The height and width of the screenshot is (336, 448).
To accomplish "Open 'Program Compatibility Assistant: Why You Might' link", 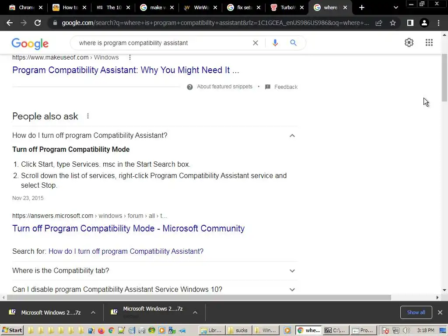I will (126, 70).
